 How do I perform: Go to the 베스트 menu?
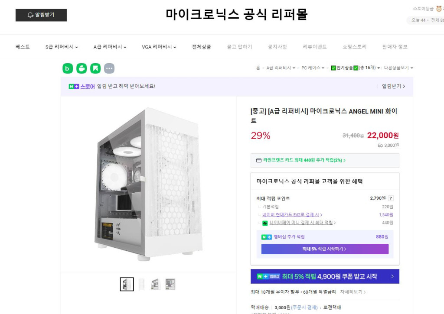tap(23, 47)
